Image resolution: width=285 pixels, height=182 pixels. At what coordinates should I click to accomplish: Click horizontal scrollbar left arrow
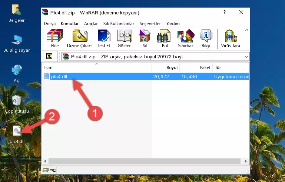[x=45, y=161]
